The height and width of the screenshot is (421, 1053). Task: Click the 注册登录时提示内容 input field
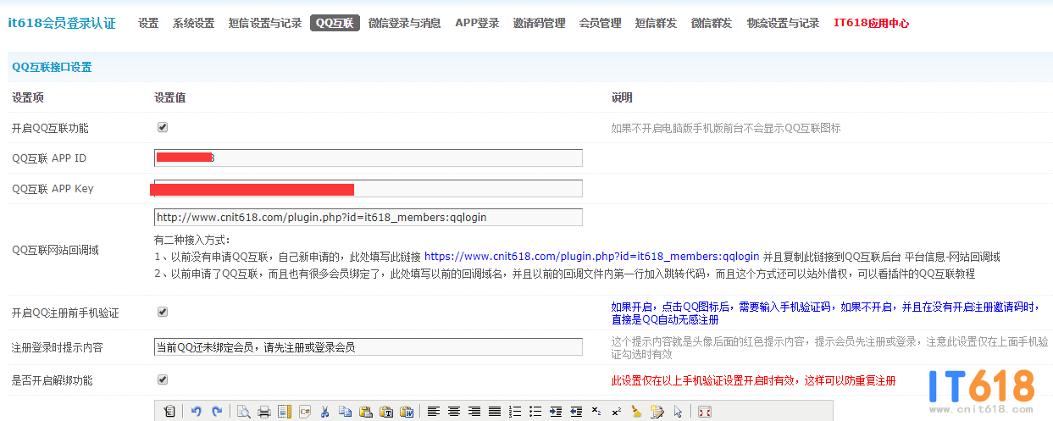pyautogui.click(x=369, y=346)
